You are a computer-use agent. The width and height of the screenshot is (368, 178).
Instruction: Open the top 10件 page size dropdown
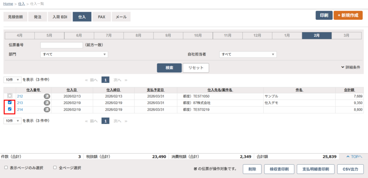[x=13, y=79]
